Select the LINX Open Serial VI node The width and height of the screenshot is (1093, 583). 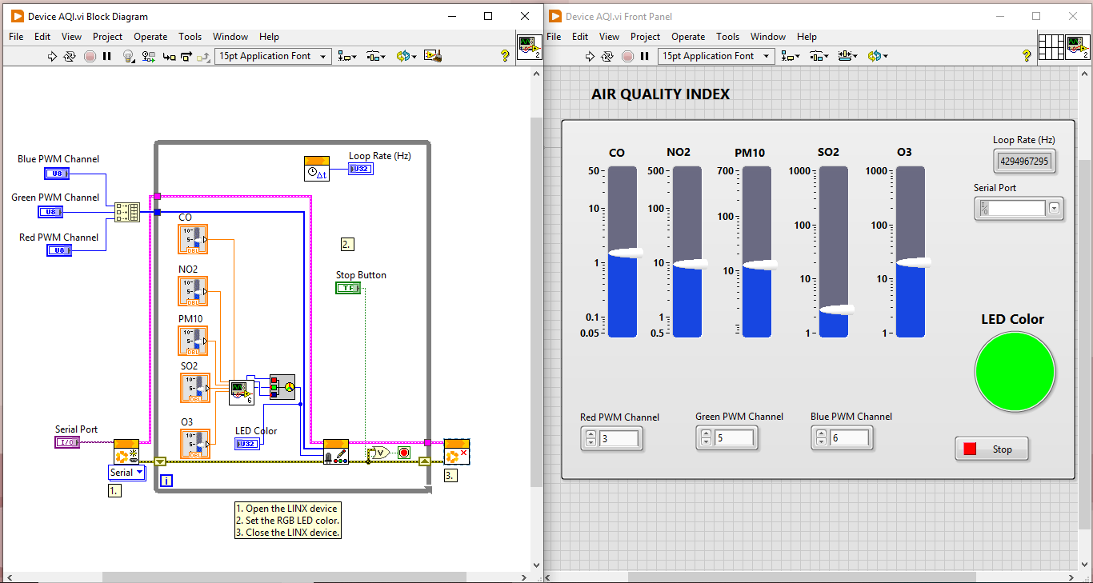(126, 452)
